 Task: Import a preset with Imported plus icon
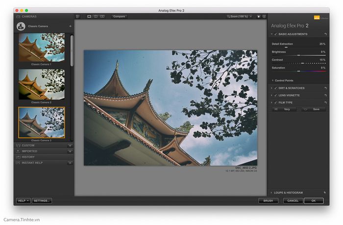click(70, 151)
